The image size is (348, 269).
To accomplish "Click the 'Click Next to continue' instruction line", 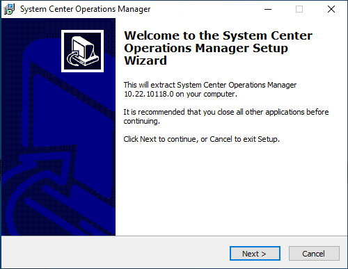I will click(x=201, y=139).
